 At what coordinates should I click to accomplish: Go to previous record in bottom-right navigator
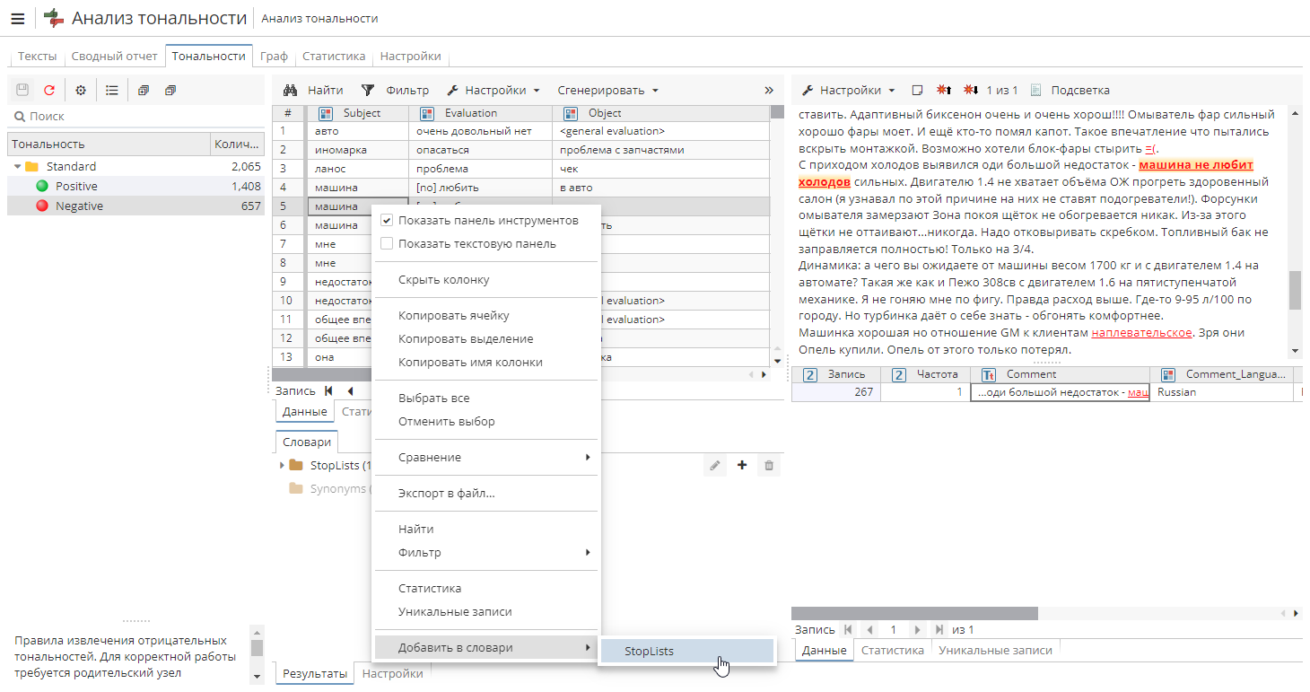(869, 629)
